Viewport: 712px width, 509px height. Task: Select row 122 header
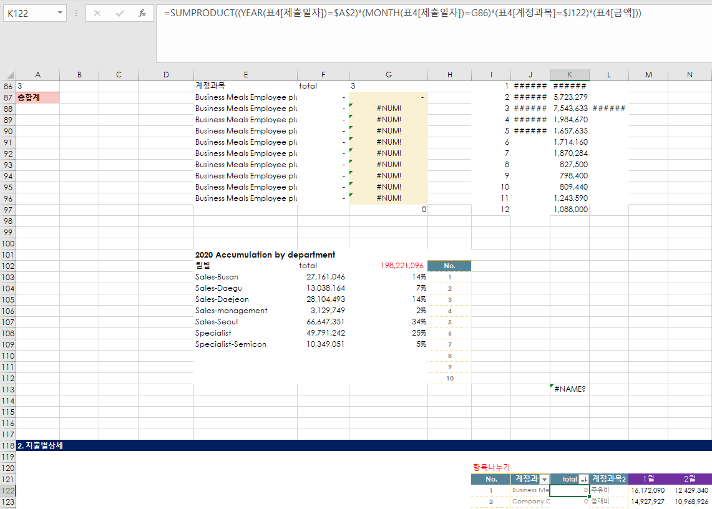pos(8,491)
